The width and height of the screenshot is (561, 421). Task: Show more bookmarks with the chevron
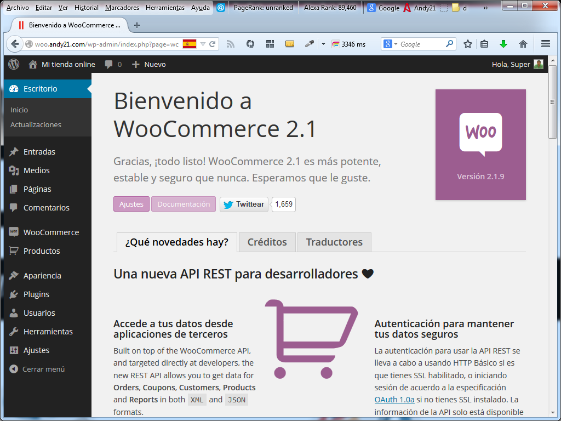(485, 8)
